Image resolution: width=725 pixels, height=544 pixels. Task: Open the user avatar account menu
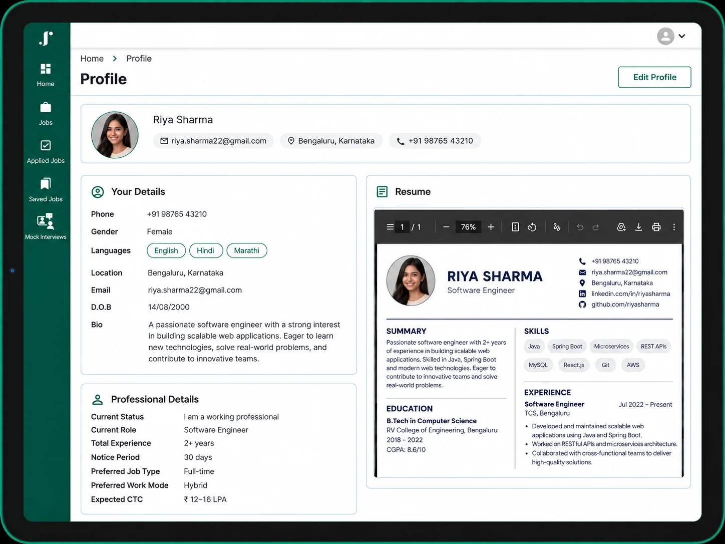(x=671, y=36)
